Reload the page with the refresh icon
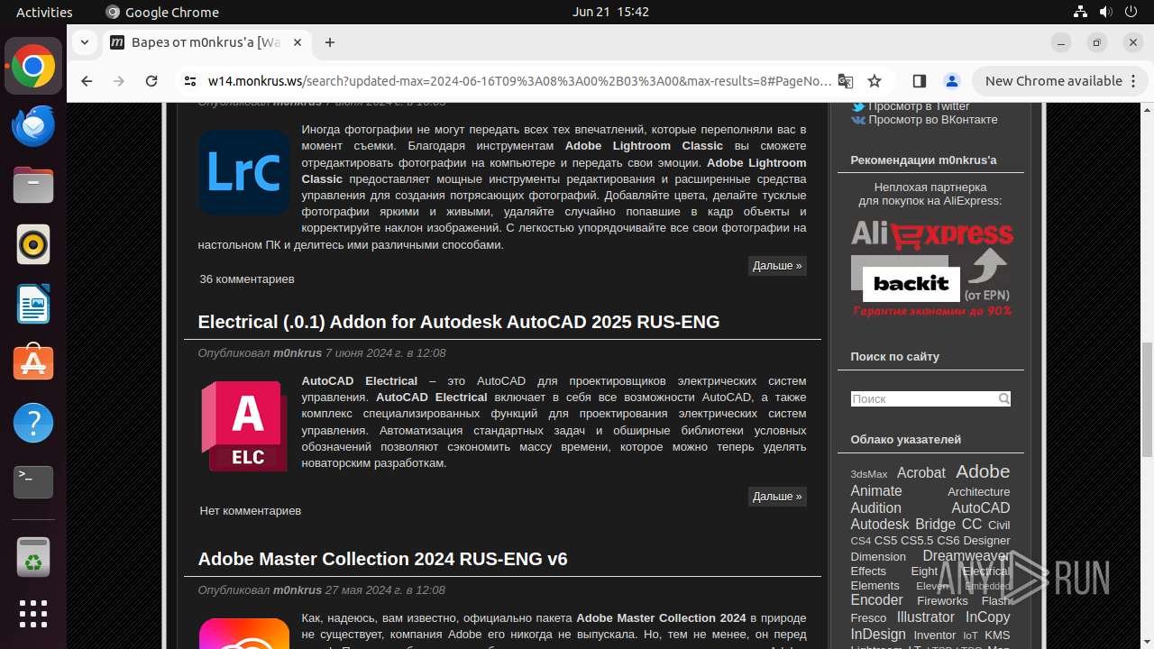The width and height of the screenshot is (1154, 649). click(151, 81)
